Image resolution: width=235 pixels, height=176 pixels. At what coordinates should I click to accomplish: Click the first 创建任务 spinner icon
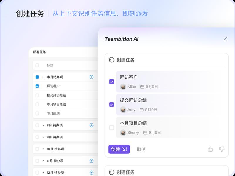(x=111, y=60)
